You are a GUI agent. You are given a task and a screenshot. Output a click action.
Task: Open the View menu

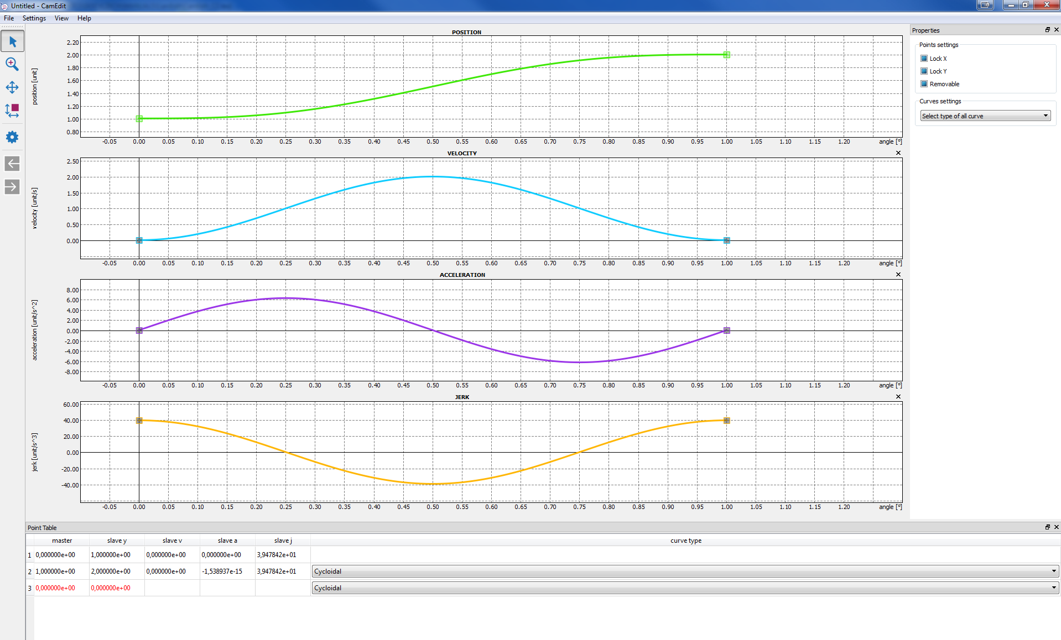click(61, 18)
